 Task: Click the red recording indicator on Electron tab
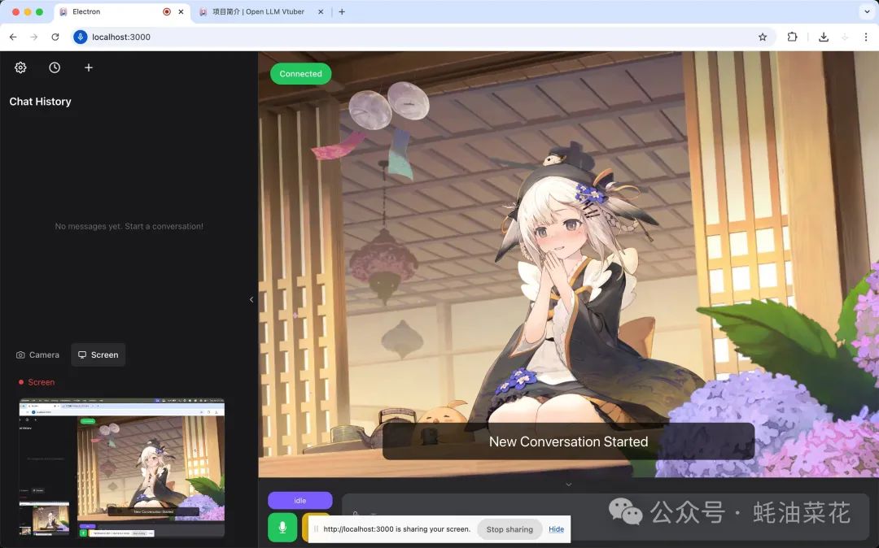[x=167, y=11]
